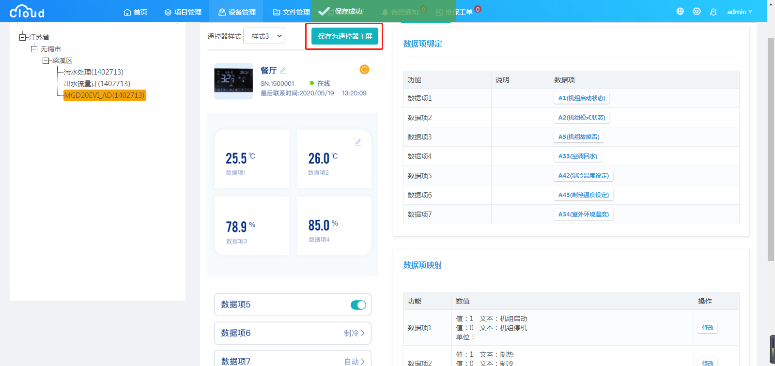Click the 数据项 column header
775x366 pixels.
pyautogui.click(x=564, y=80)
